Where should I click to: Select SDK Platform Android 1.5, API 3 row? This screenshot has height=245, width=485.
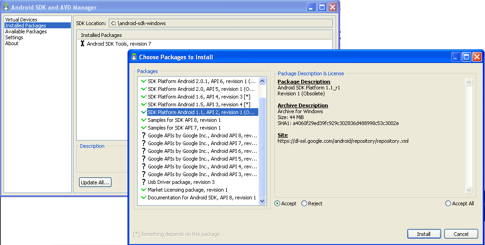tap(198, 104)
